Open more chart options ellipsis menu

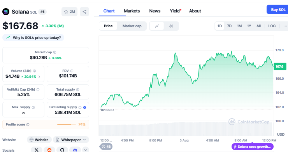coord(285,26)
